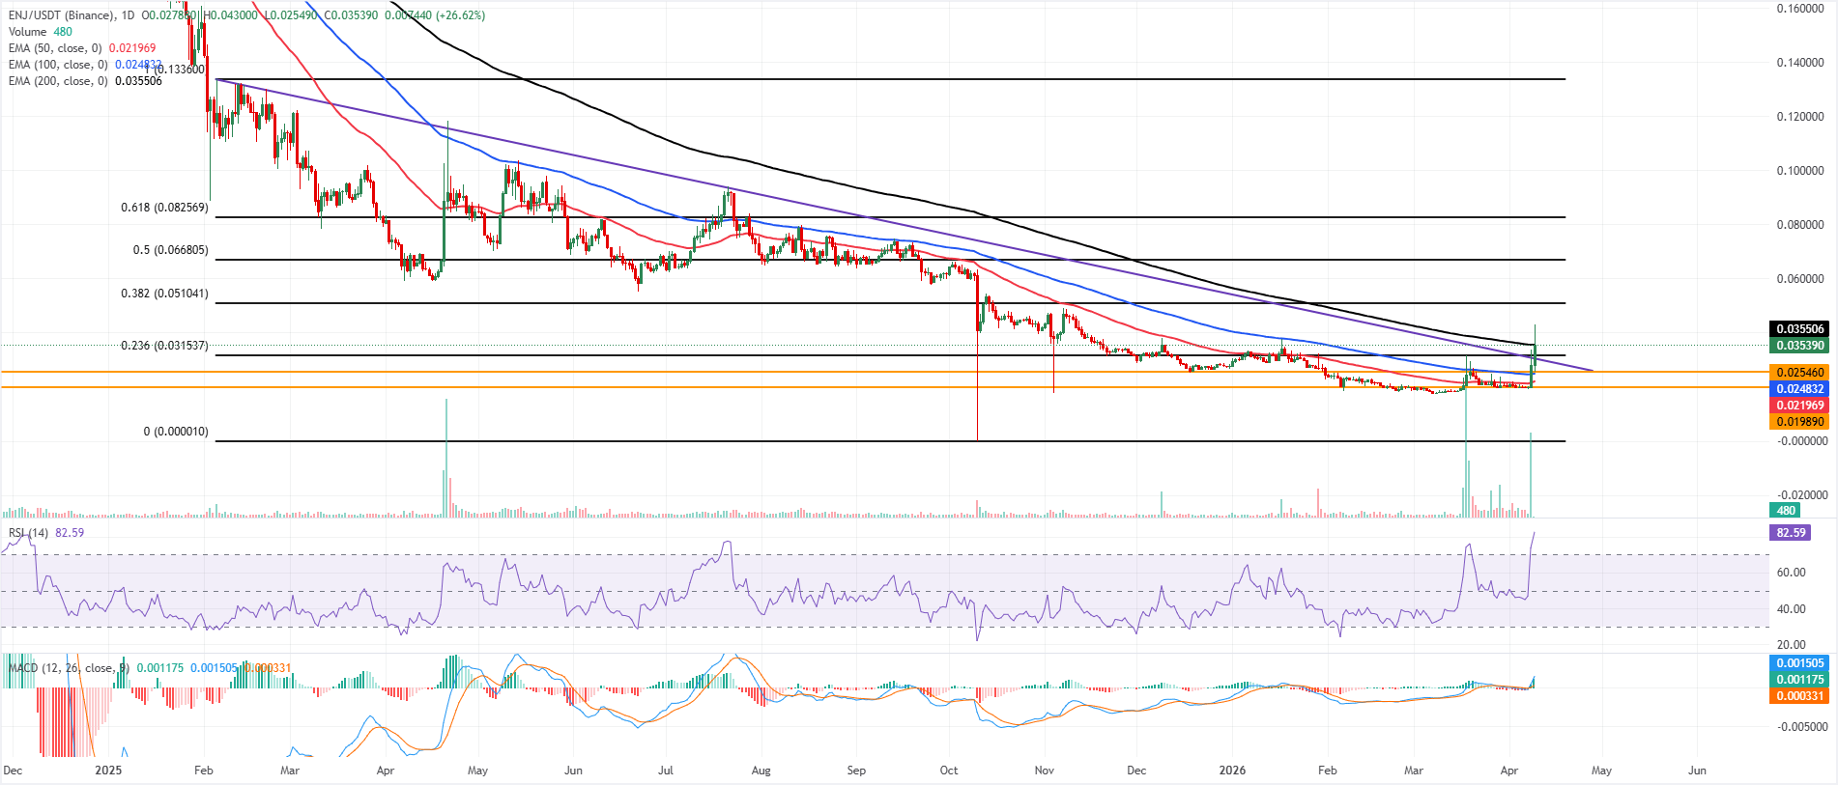
Task: Click the purple 82.59 RSI value tag
Action: [x=1790, y=533]
